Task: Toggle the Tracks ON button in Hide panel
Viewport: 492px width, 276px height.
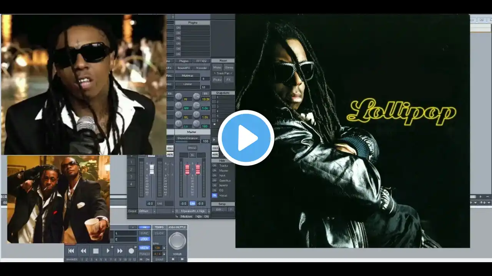Action: click(214, 166)
